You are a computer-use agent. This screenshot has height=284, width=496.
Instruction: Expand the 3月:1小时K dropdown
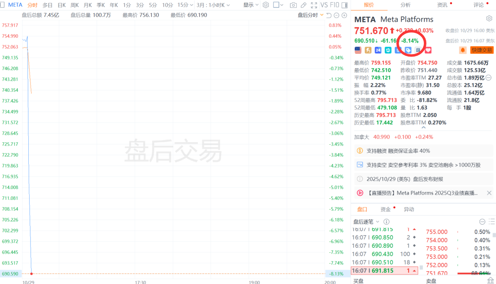click(213, 5)
